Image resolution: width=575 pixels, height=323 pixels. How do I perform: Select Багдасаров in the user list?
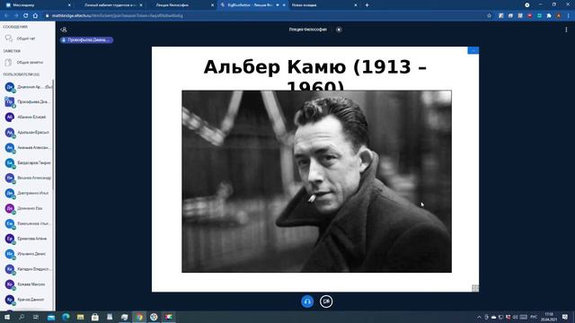point(28,163)
